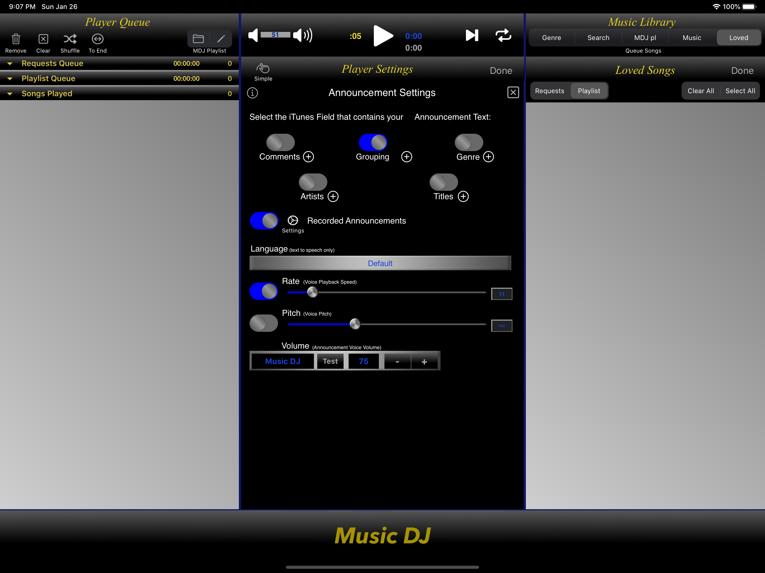This screenshot has height=573, width=765.
Task: Open Recorded Announcements settings gear
Action: (293, 220)
